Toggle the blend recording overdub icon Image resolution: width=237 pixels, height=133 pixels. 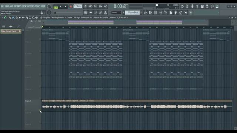coord(100,6)
